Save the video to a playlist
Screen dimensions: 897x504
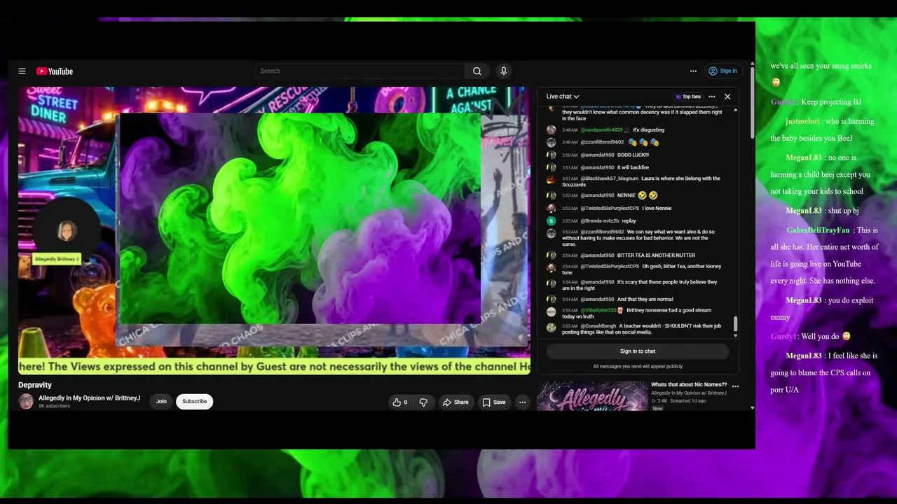[493, 402]
